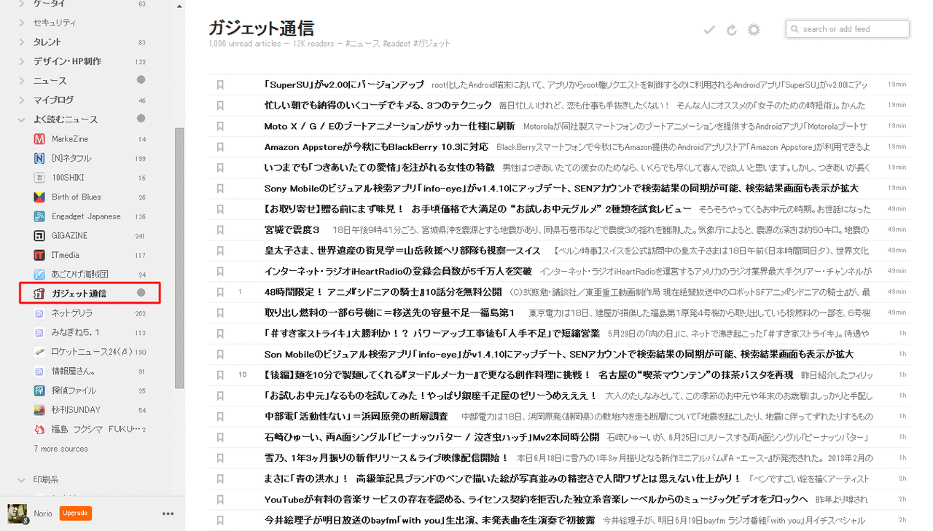This screenshot has height=531, width=933.
Task: Click Norio user avatar
Action: tap(17, 514)
